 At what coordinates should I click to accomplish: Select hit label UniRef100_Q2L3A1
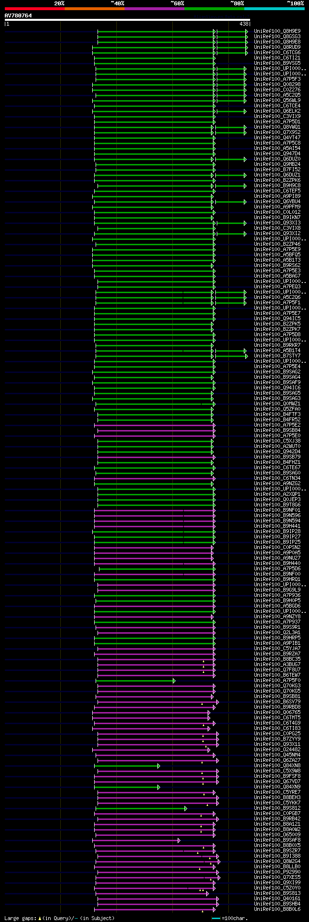pos(277,632)
